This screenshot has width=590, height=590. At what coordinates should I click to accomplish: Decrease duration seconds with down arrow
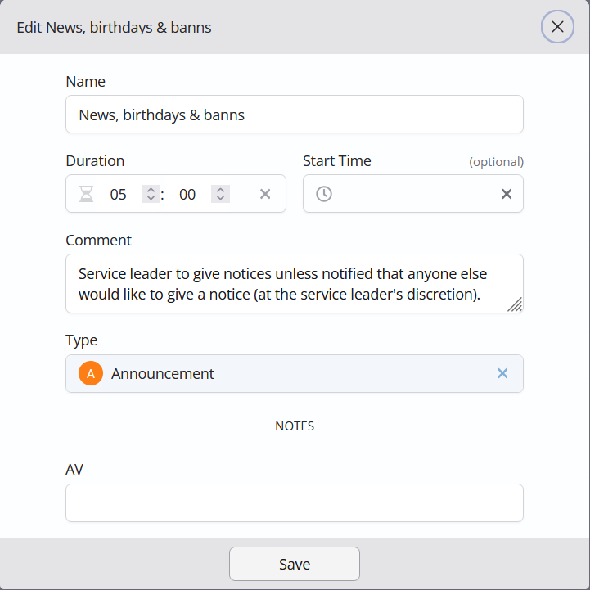[220, 199]
